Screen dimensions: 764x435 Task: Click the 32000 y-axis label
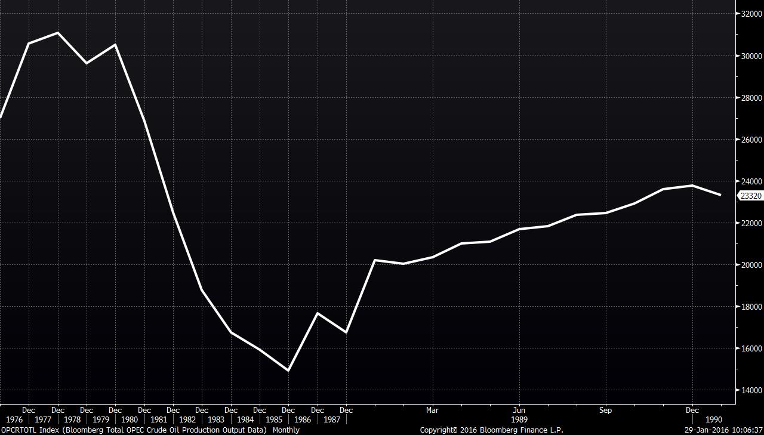[x=750, y=14]
